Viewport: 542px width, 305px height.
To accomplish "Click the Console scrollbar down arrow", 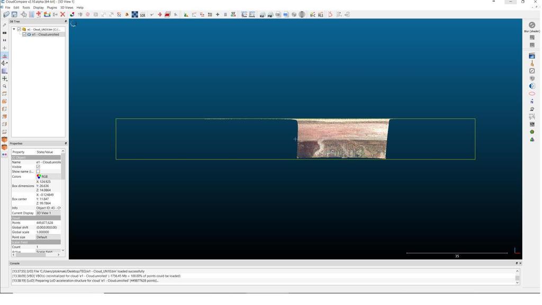I will point(518,283).
